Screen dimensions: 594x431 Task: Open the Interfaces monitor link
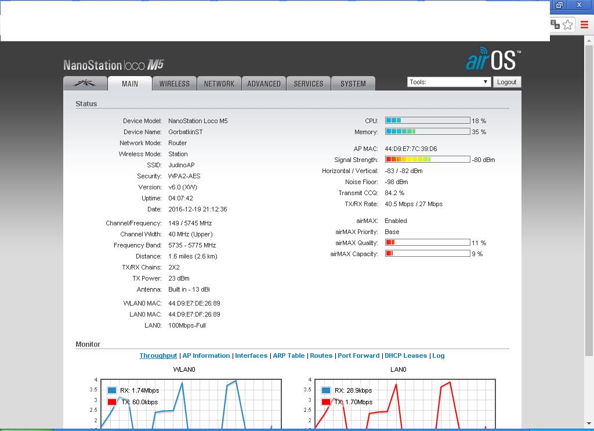(251, 355)
